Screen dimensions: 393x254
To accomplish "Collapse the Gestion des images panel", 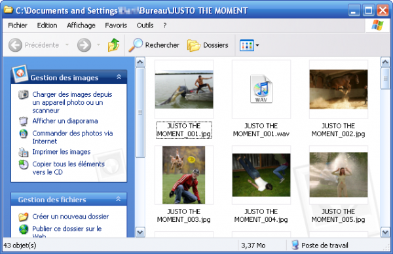I will [119, 77].
